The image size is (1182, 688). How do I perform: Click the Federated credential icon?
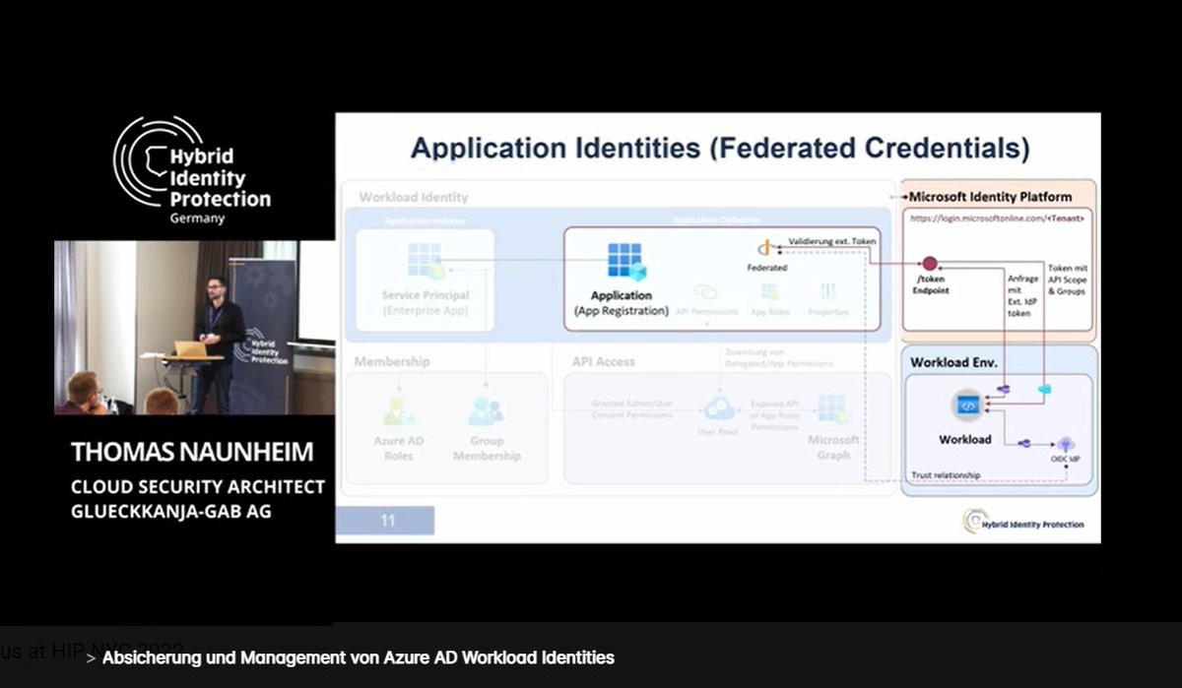click(x=764, y=248)
